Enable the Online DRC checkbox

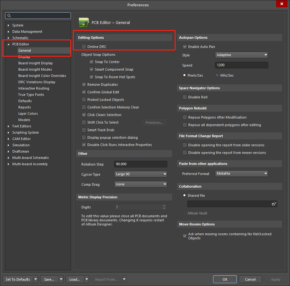coord(84,46)
